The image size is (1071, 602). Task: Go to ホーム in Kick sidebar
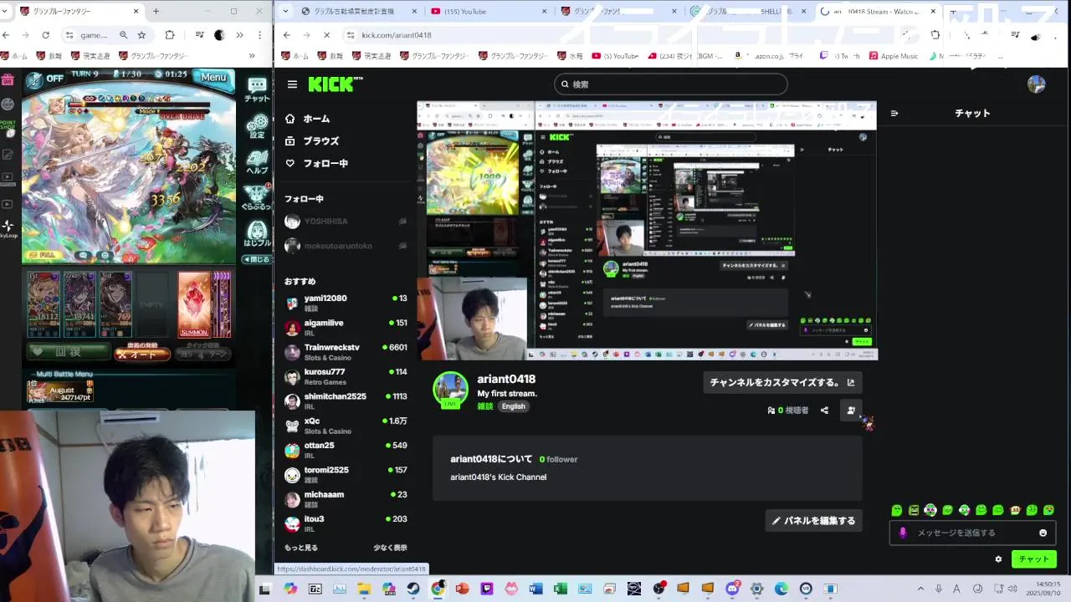click(x=307, y=119)
